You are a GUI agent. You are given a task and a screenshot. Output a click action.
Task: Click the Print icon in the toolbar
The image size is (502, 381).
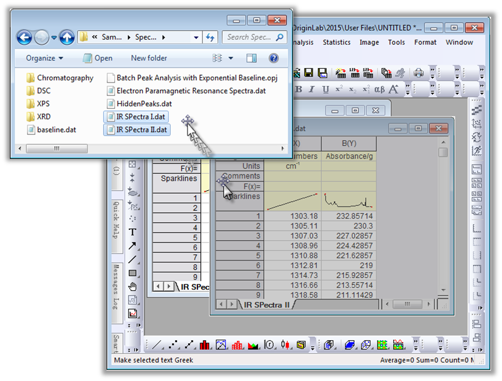418,73
